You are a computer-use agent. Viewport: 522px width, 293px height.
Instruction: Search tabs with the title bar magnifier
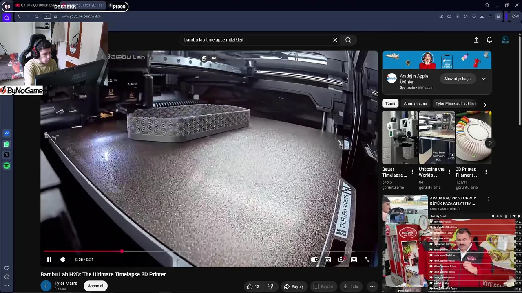tap(487, 5)
